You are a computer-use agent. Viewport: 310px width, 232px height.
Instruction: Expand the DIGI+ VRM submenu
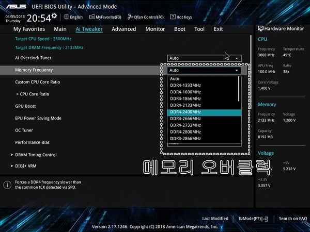pyautogui.click(x=24, y=166)
